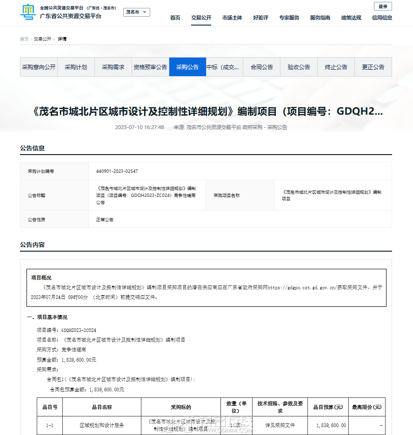Open 交易公开 navigation menu
Viewport: 413px width, 435px height.
click(x=201, y=18)
